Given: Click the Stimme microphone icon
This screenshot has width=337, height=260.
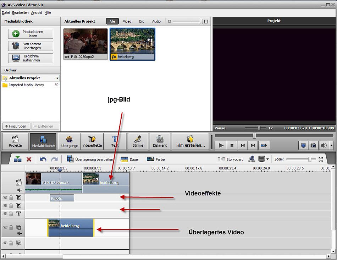Looking at the screenshot, I should pyautogui.click(x=138, y=141).
